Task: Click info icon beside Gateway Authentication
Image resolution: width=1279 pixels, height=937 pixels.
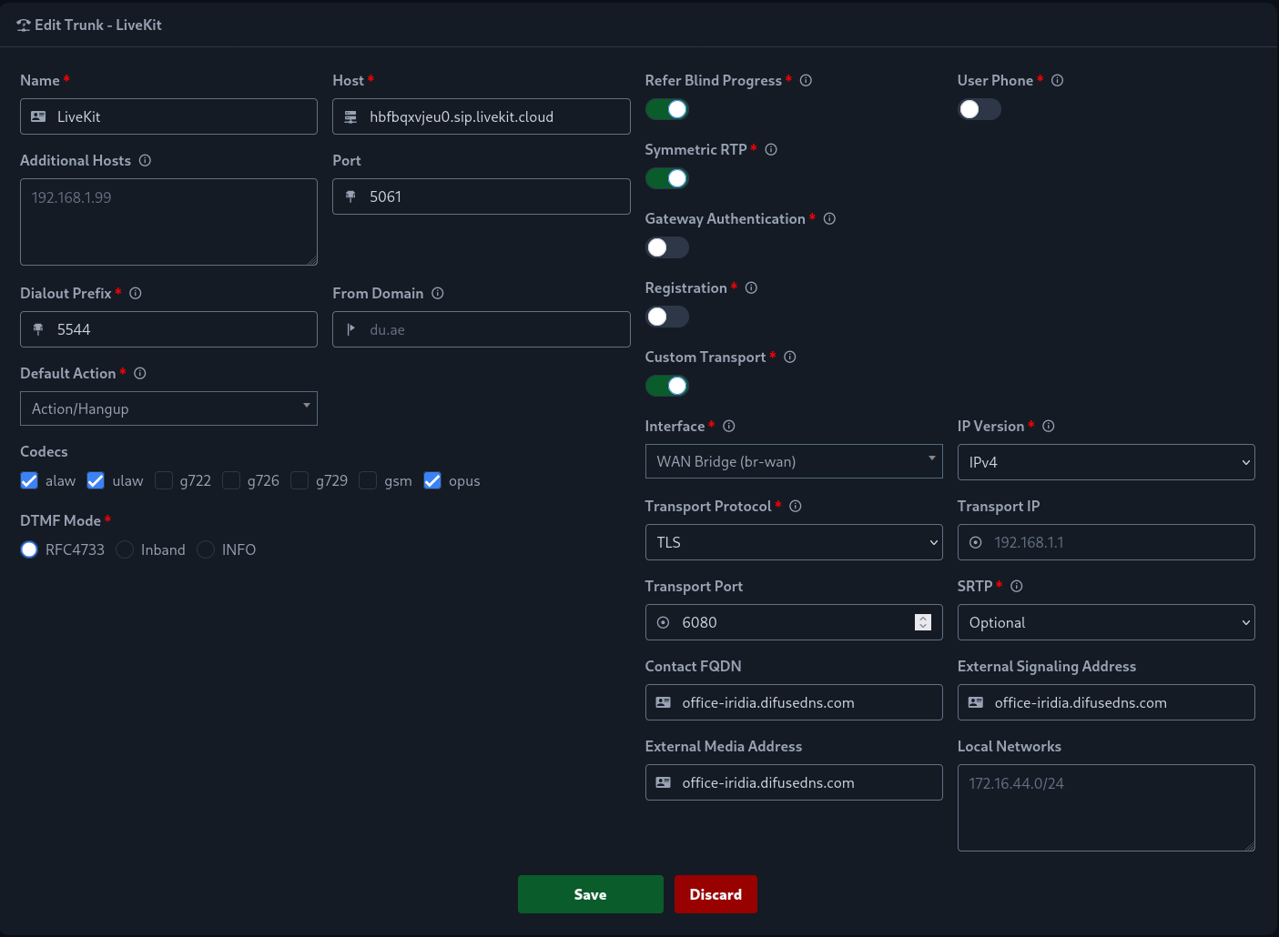Action: click(x=829, y=219)
